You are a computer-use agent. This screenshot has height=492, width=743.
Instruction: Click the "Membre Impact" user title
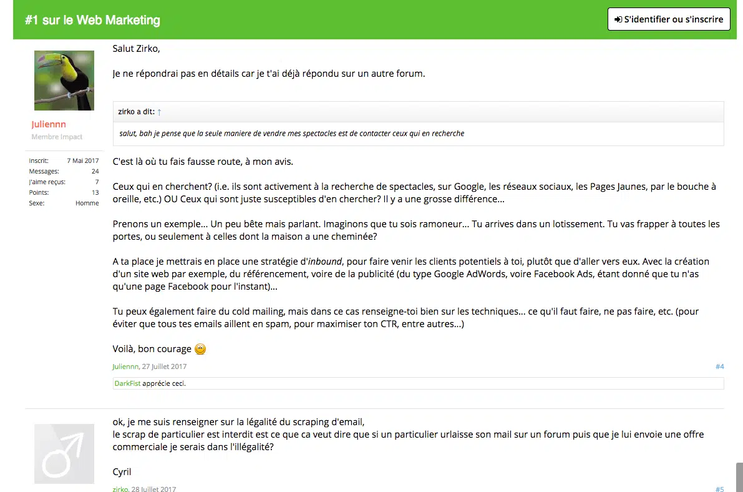(x=57, y=137)
